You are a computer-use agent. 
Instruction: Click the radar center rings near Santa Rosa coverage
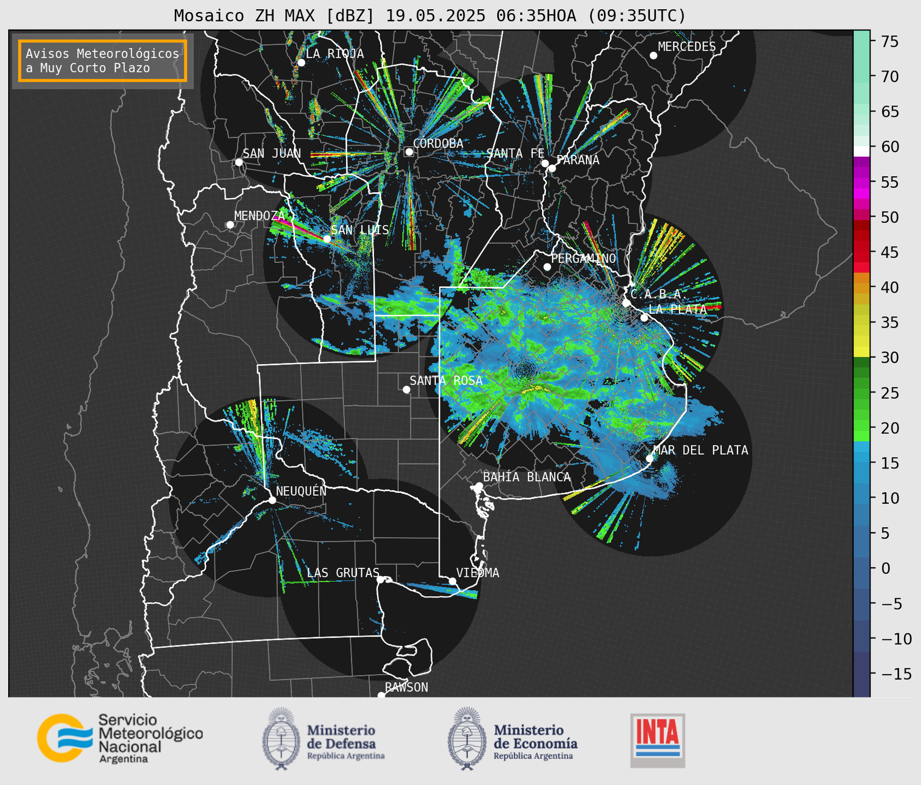pyautogui.click(x=525, y=371)
